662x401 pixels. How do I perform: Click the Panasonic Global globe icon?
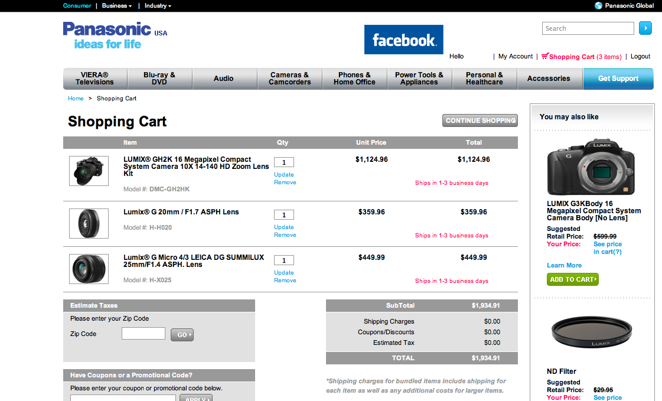[x=598, y=5]
